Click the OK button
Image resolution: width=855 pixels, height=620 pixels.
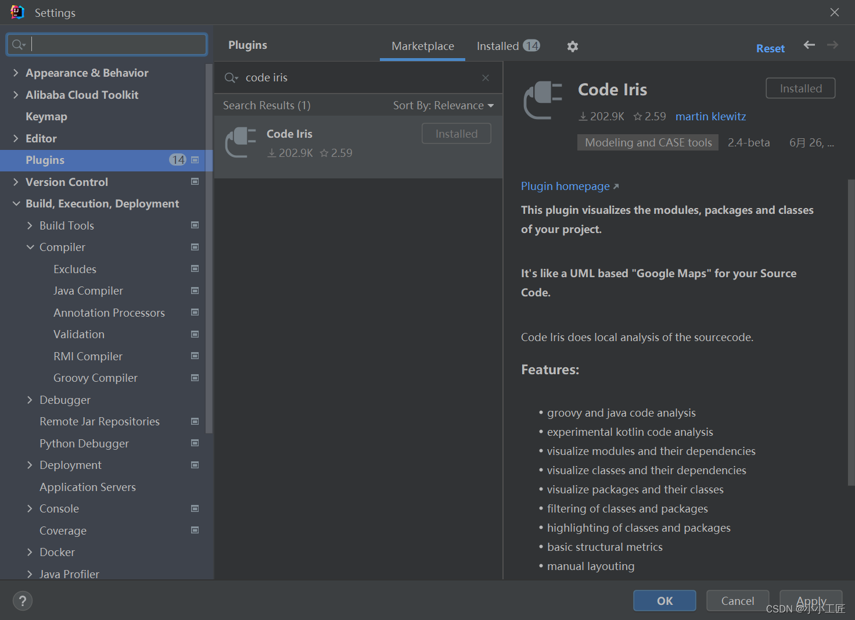pyautogui.click(x=664, y=601)
